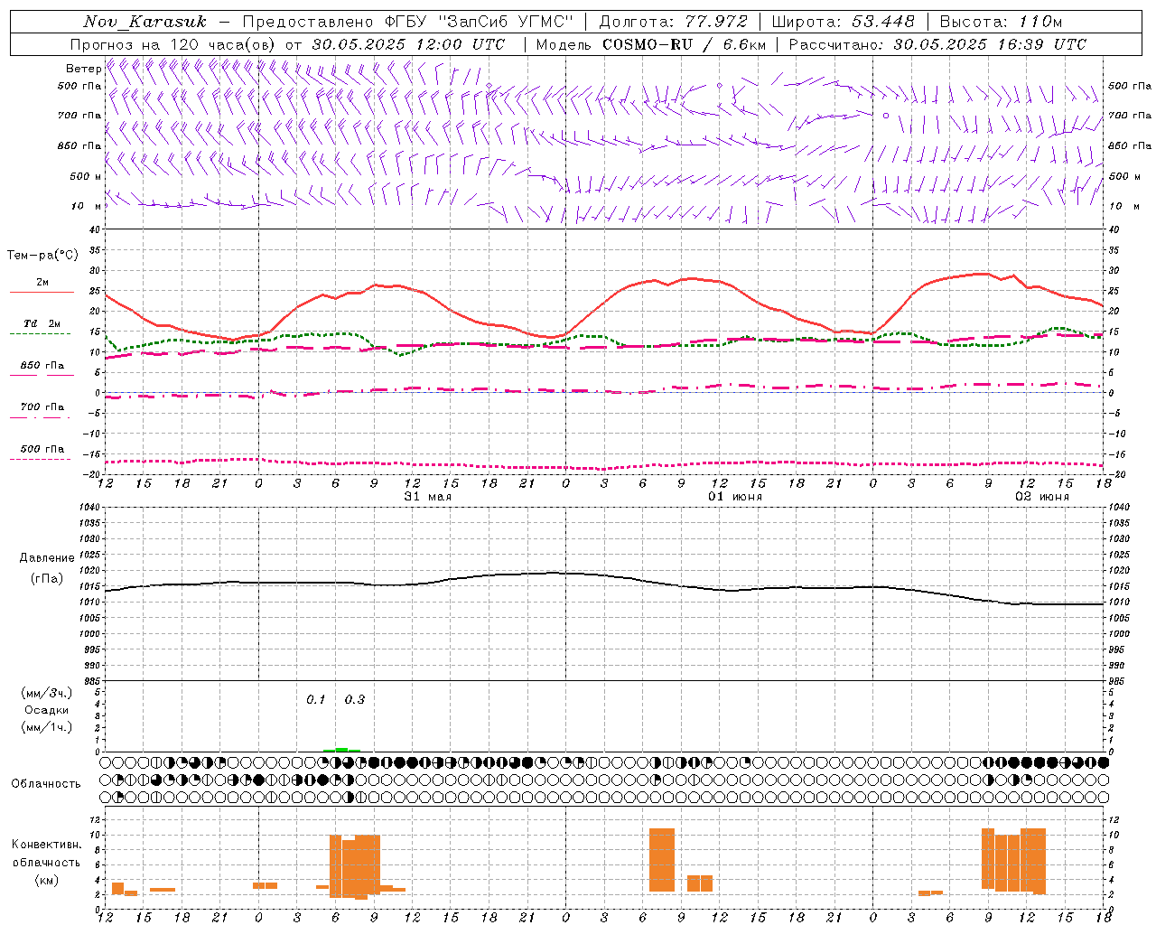Click the Осадки precipitation label
The image size is (1156, 925).
(47, 710)
